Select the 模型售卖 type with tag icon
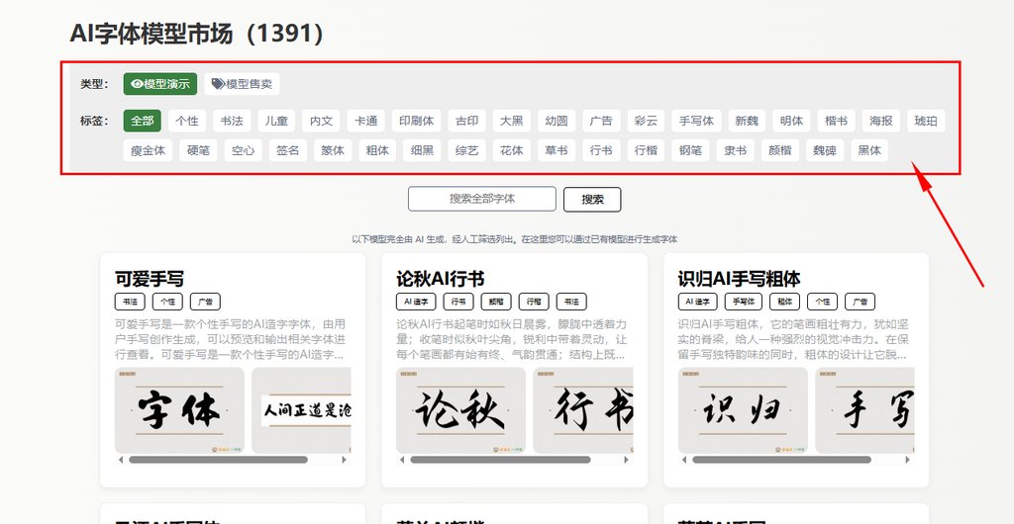Screen dimensions: 1014x524 [242, 84]
